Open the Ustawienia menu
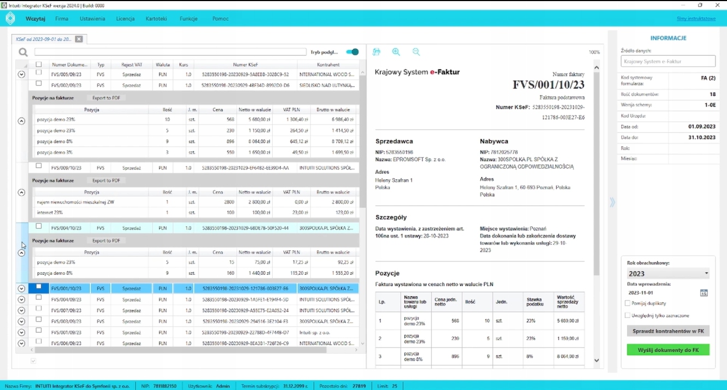The height and width of the screenshot is (390, 727). (x=92, y=19)
